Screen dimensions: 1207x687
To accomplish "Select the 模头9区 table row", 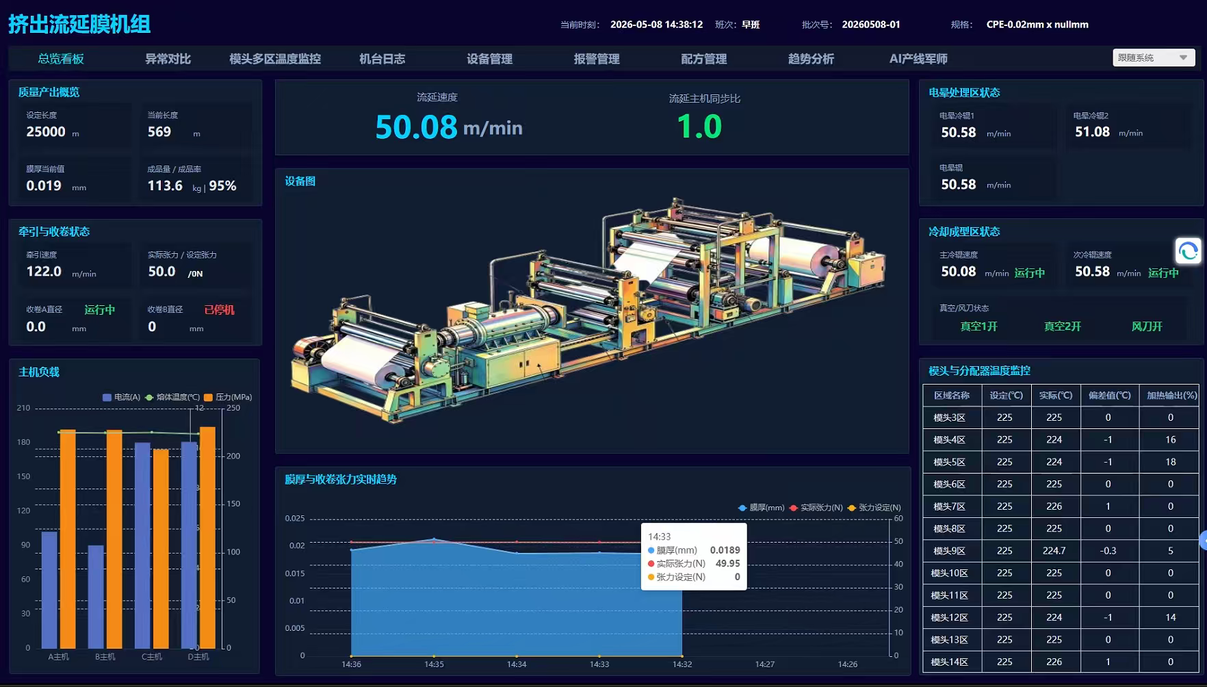I will tap(1061, 551).
